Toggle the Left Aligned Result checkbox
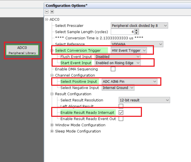This screenshot has width=191, height=162. coord(121,106)
